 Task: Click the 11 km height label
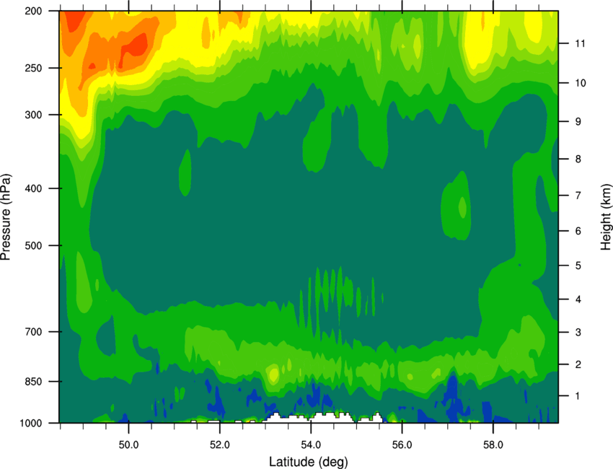point(581,43)
